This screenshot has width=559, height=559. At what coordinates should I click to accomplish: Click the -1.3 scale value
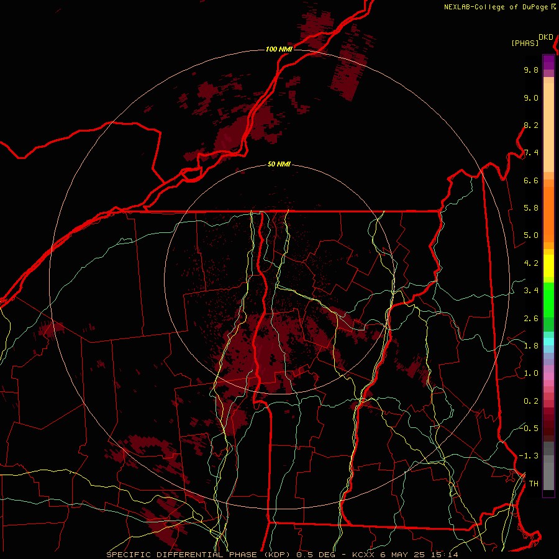pos(529,456)
